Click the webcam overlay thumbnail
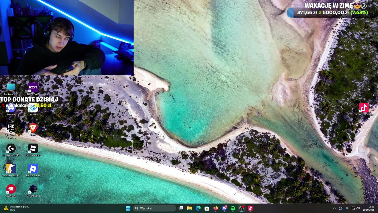 (67, 38)
